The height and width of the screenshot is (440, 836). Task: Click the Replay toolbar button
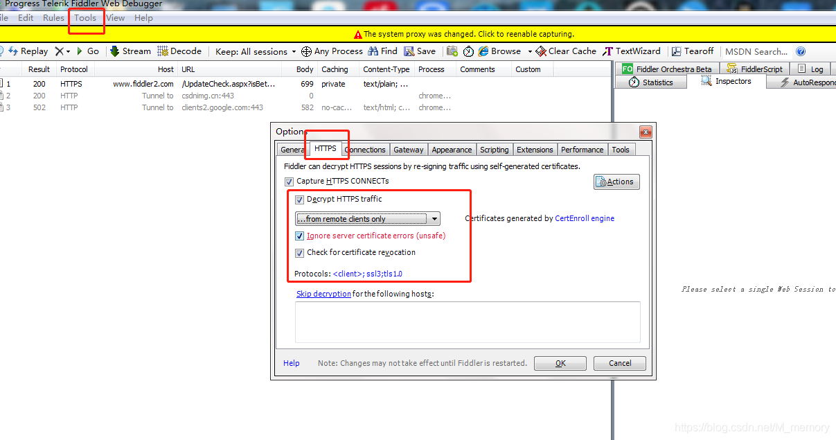coord(28,51)
